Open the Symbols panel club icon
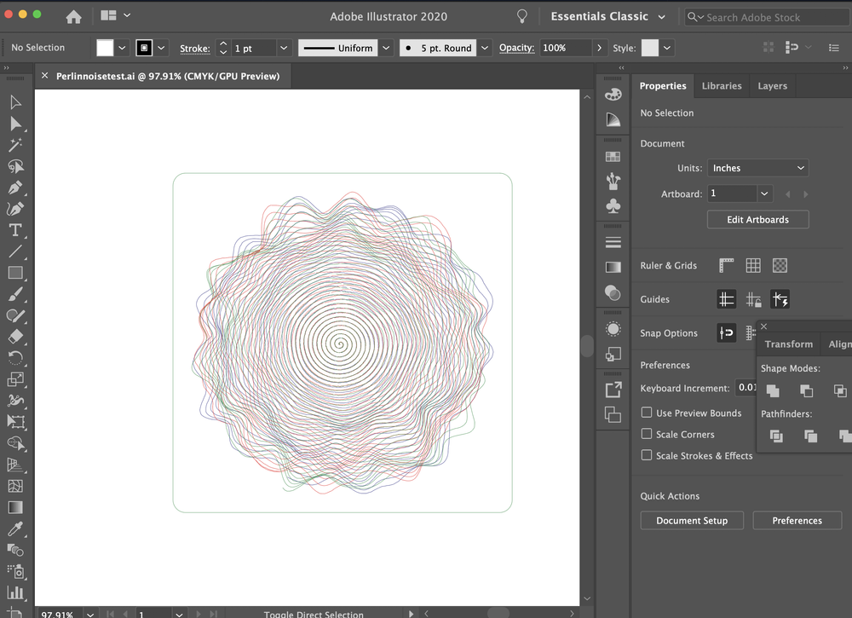852x618 pixels. (x=613, y=206)
